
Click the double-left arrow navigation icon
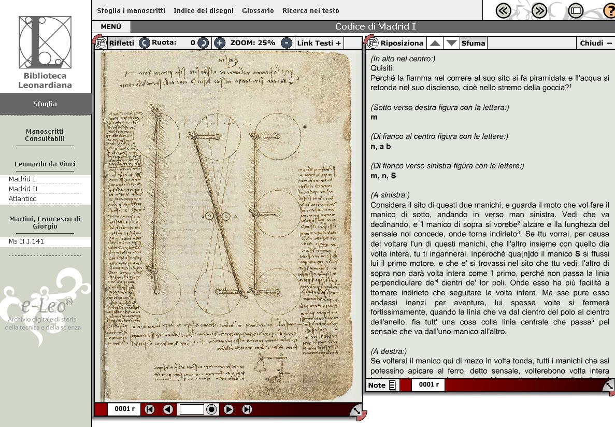pyautogui.click(x=504, y=11)
